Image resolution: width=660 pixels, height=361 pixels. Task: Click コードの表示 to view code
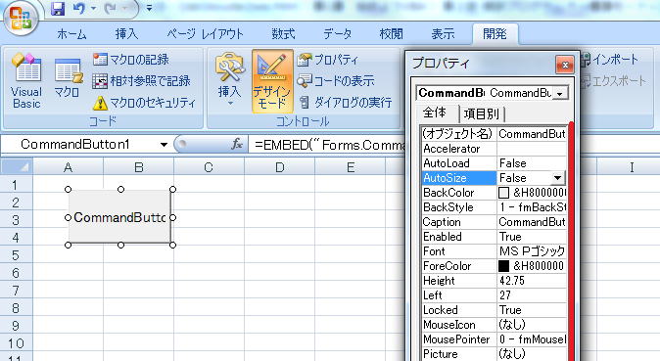336,80
